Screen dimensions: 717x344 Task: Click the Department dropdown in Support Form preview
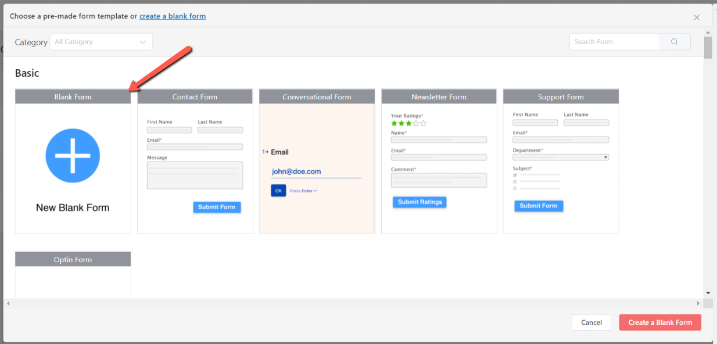tap(561, 157)
